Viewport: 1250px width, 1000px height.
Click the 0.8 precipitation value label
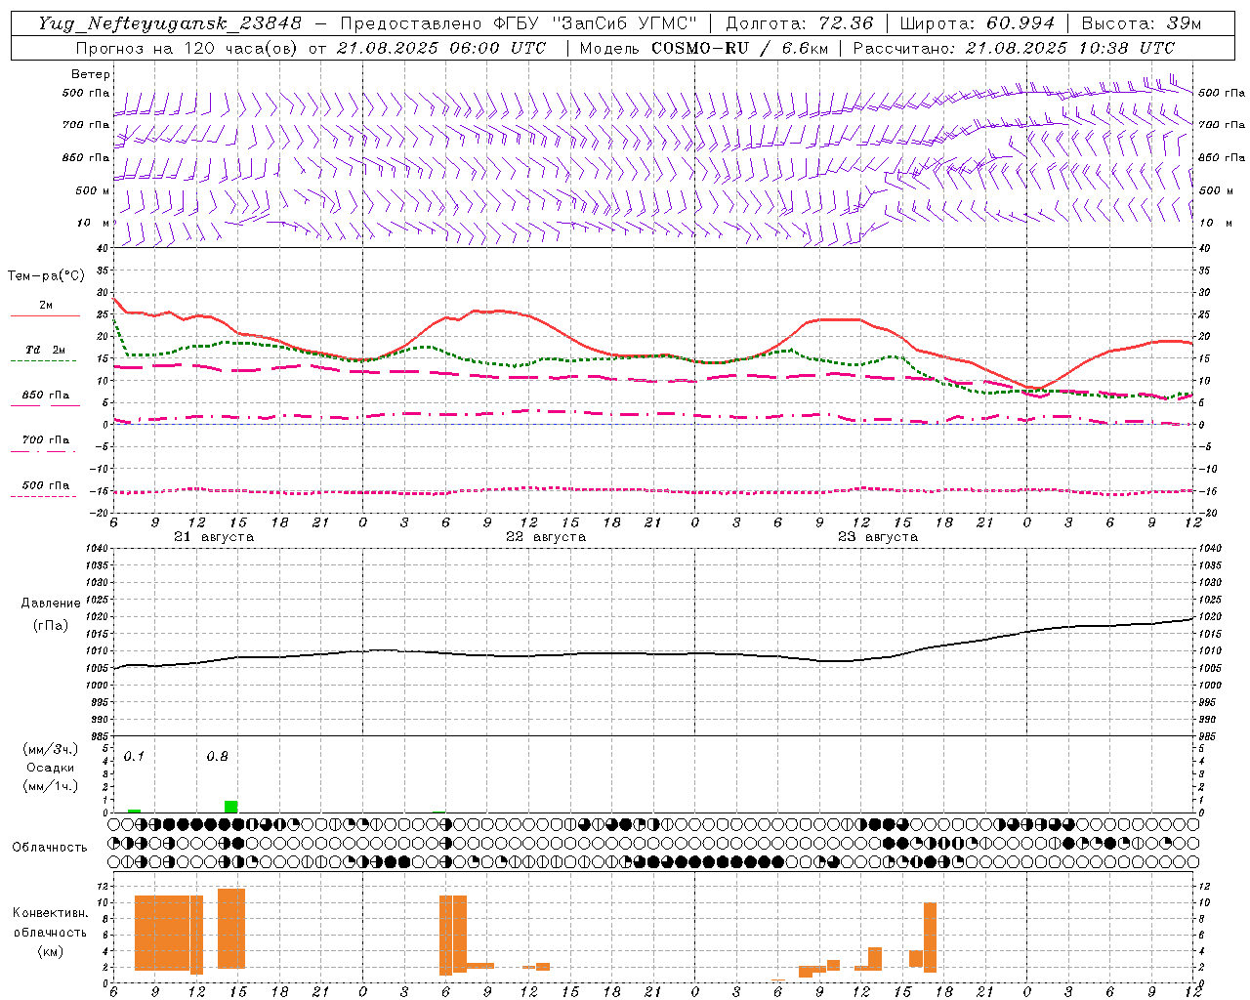coord(217,756)
